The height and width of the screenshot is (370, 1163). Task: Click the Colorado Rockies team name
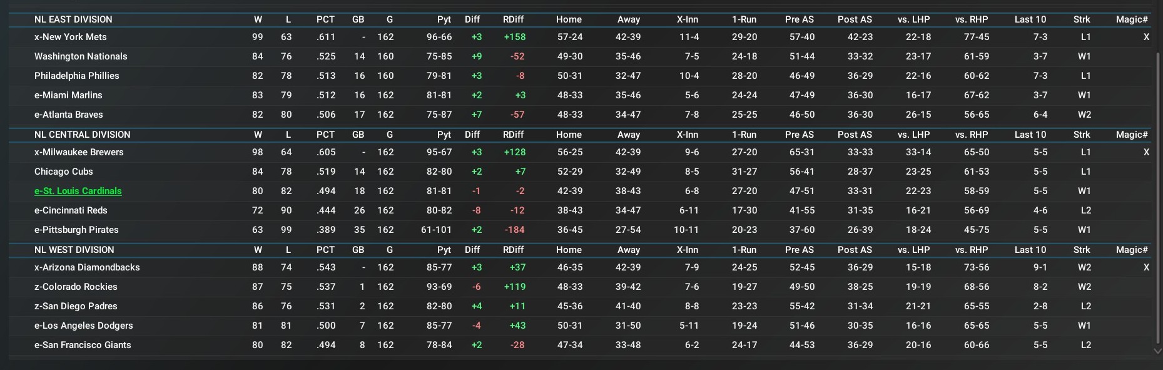[x=76, y=287]
